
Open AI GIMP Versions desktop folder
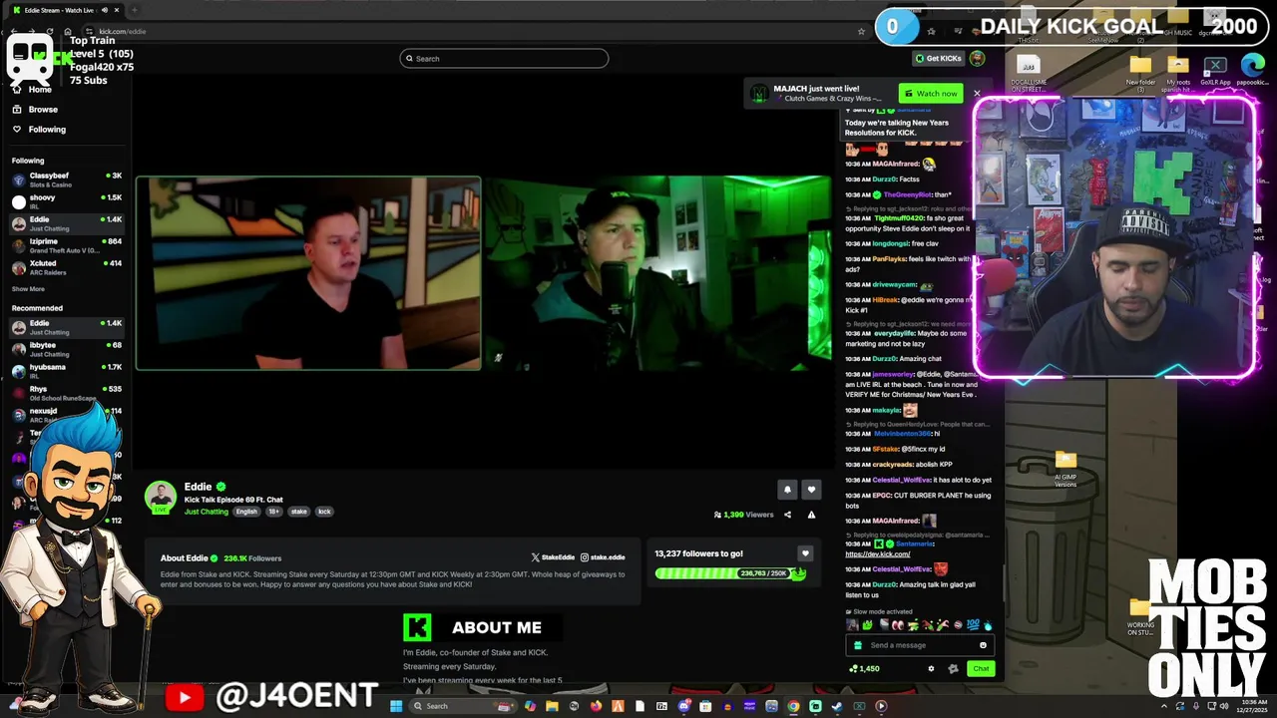click(1065, 469)
